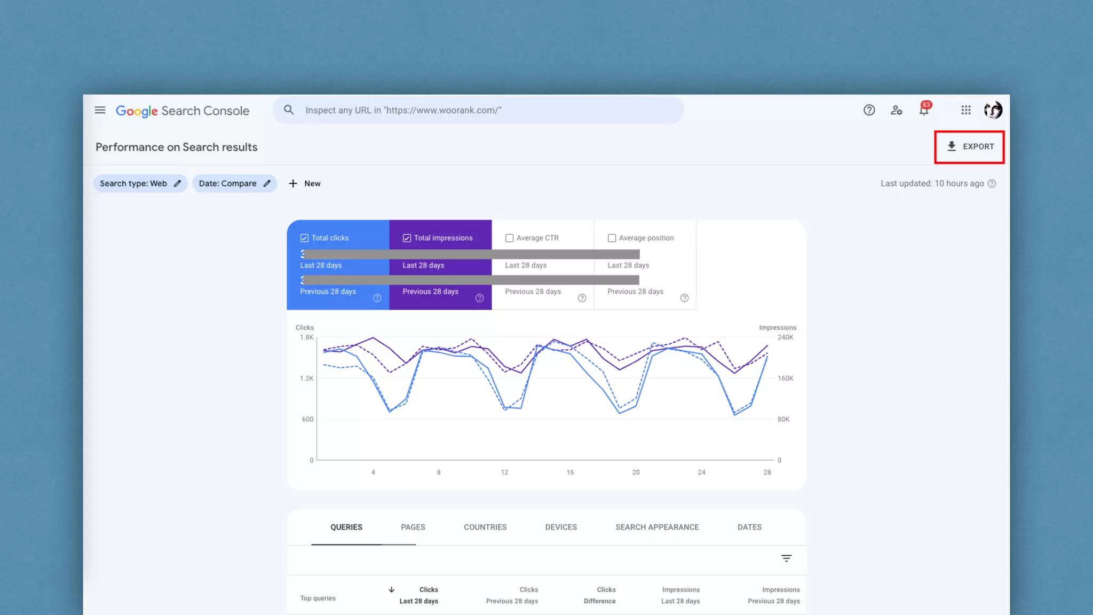Uncheck the Total impressions checkbox

pyautogui.click(x=407, y=238)
